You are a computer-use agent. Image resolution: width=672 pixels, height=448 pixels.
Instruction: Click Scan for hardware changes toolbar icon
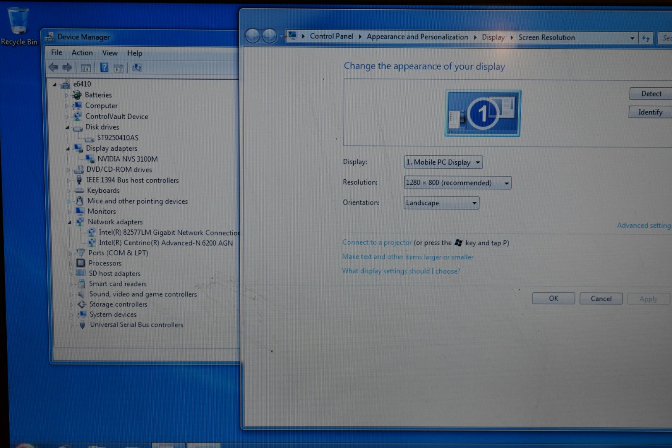137,68
